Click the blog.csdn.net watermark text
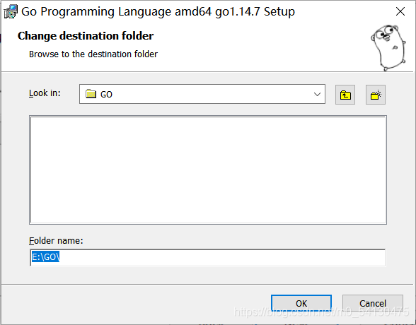 coord(321,312)
